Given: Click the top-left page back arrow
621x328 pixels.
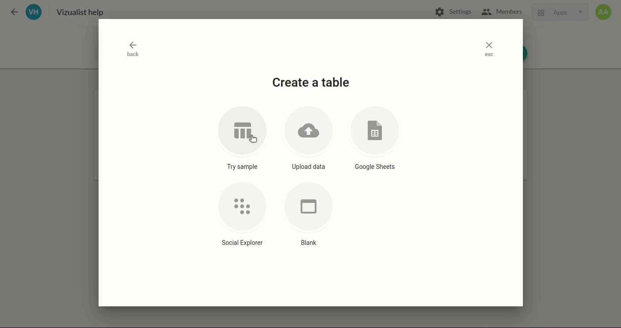Looking at the screenshot, I should pos(15,12).
